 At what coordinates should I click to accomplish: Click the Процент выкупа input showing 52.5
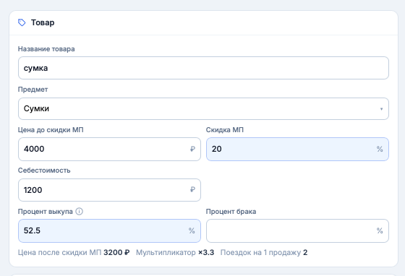[109, 230]
